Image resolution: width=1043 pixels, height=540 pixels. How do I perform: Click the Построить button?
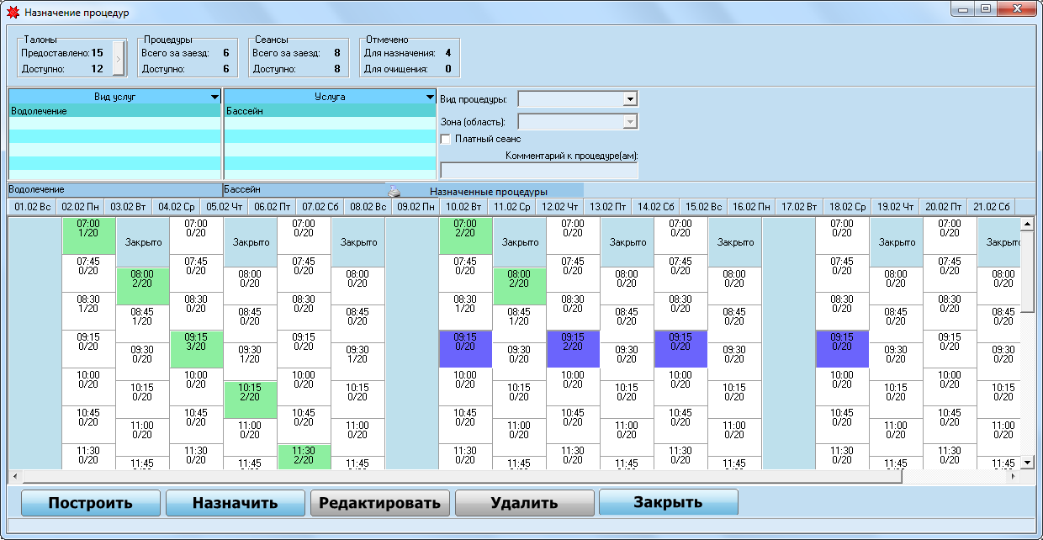90,503
